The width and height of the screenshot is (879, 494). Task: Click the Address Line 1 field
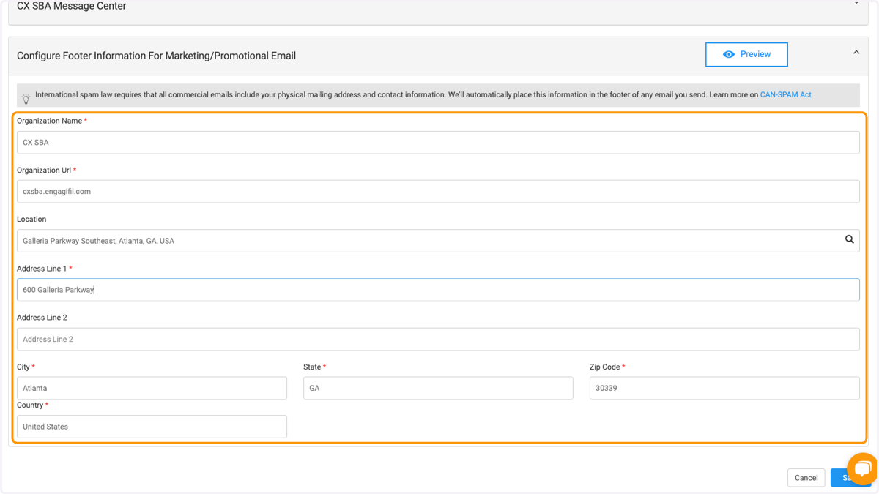pos(438,290)
